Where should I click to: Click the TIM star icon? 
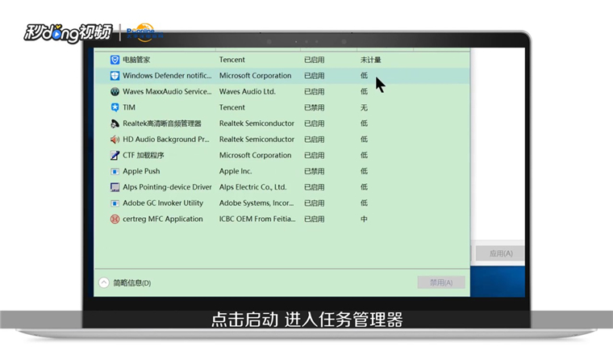click(115, 107)
